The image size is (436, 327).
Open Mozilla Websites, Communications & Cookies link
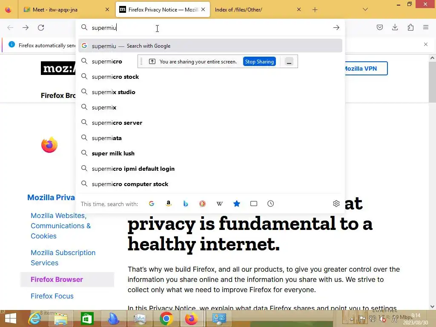tap(60, 226)
